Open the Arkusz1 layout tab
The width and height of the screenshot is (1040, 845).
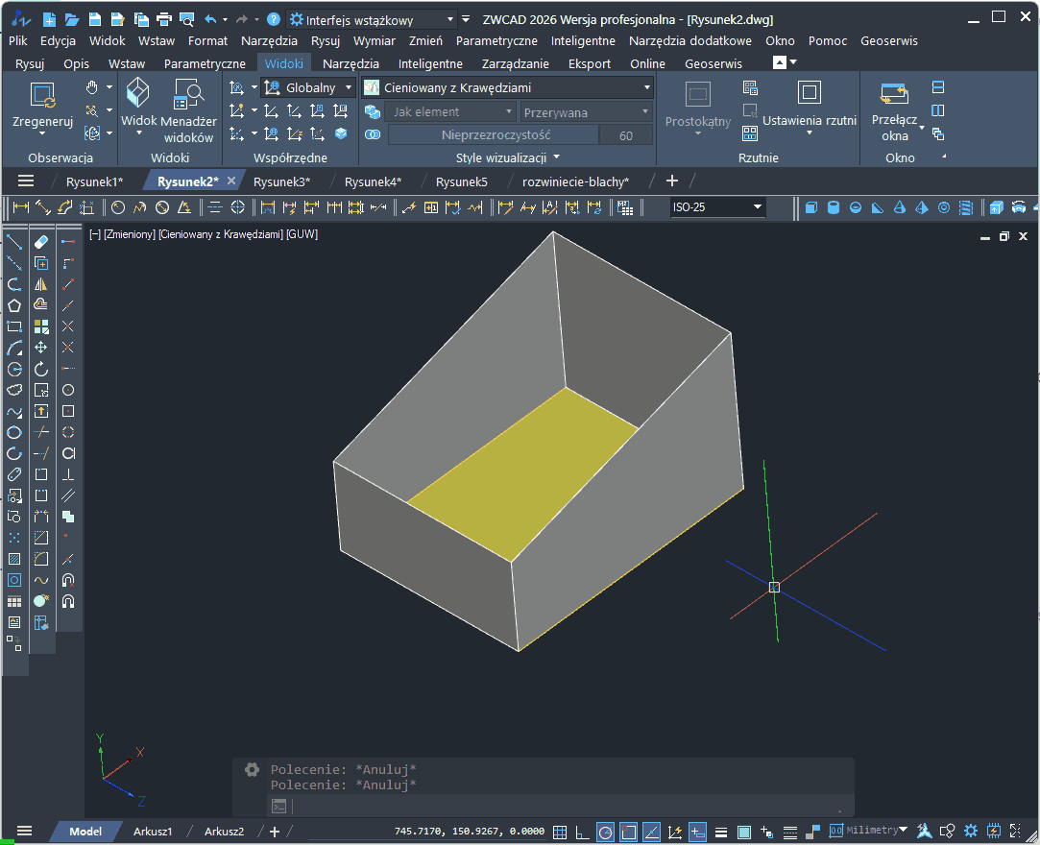[153, 831]
